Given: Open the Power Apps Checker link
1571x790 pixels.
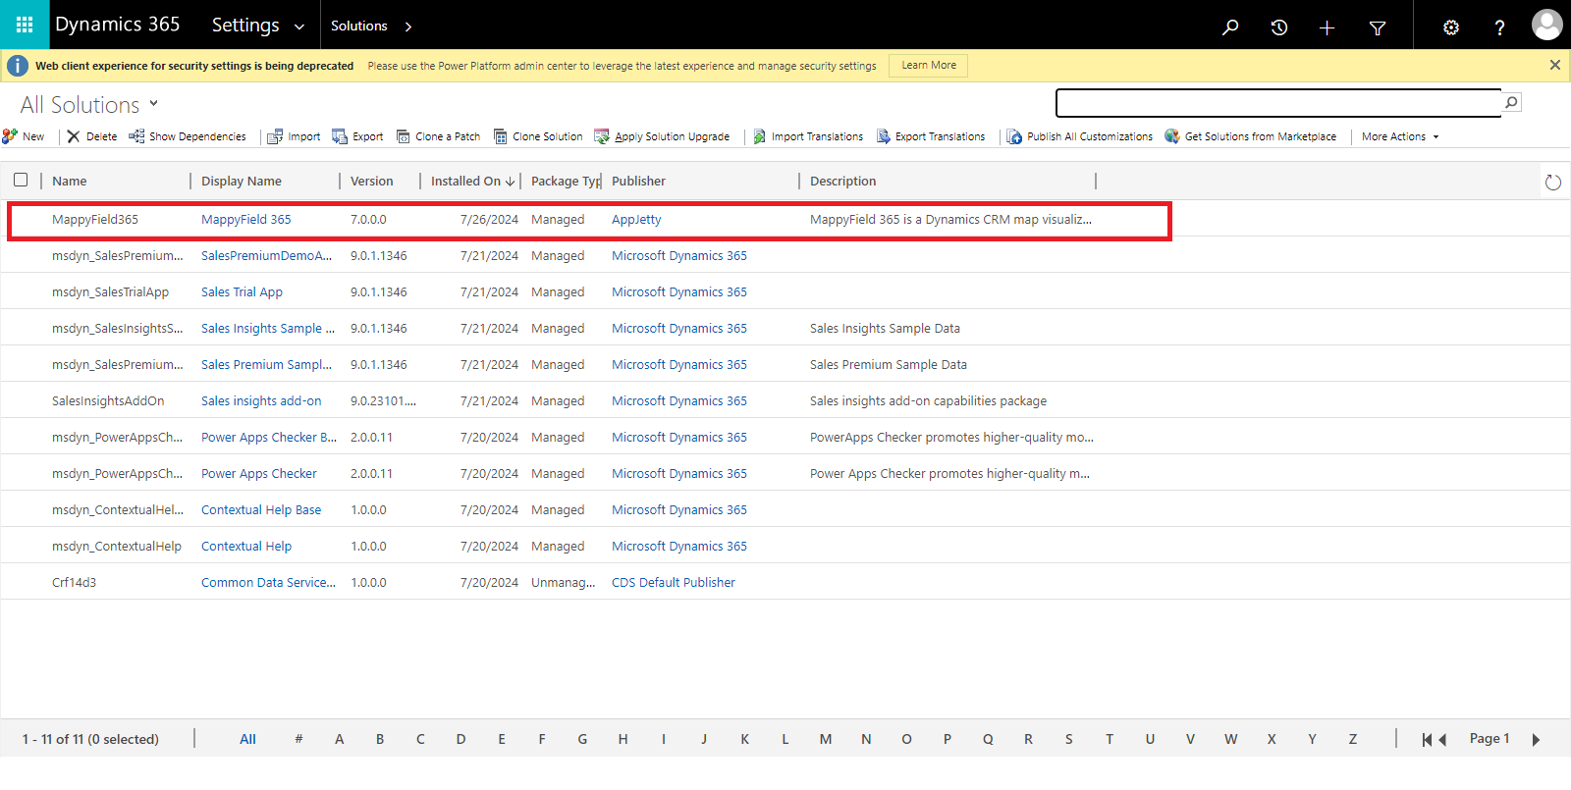Looking at the screenshot, I should [259, 473].
